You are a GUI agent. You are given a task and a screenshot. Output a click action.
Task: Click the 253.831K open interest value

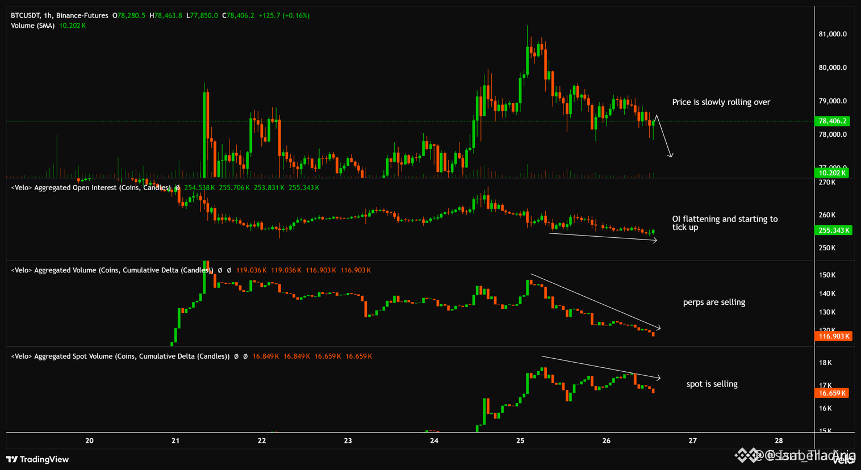(x=269, y=187)
